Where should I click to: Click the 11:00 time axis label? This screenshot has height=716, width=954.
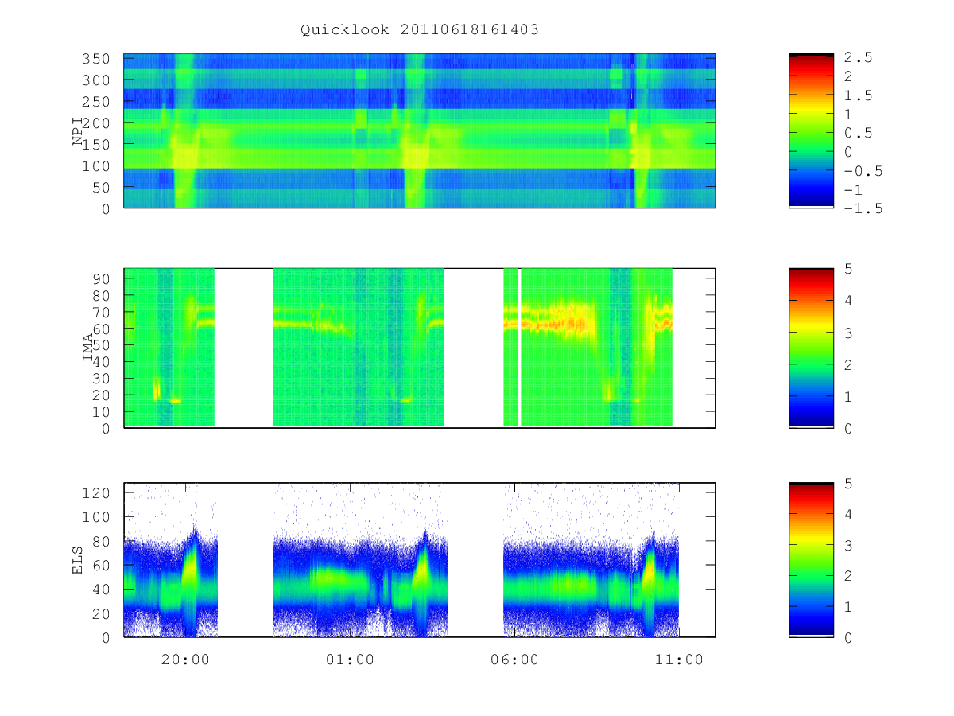[x=679, y=660]
